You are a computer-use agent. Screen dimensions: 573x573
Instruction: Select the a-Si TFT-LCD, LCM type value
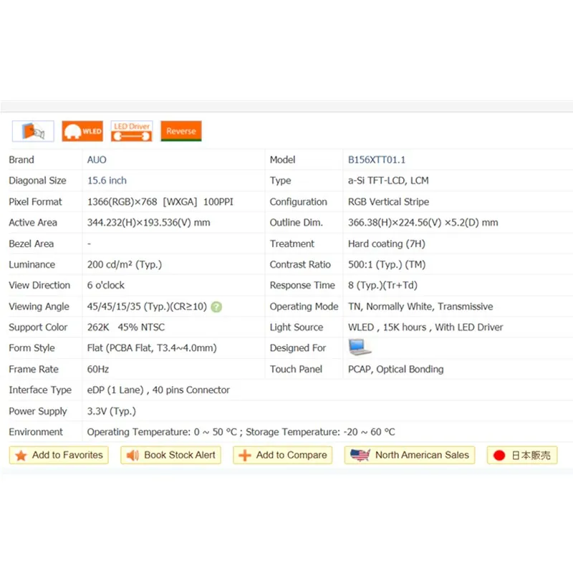(388, 180)
